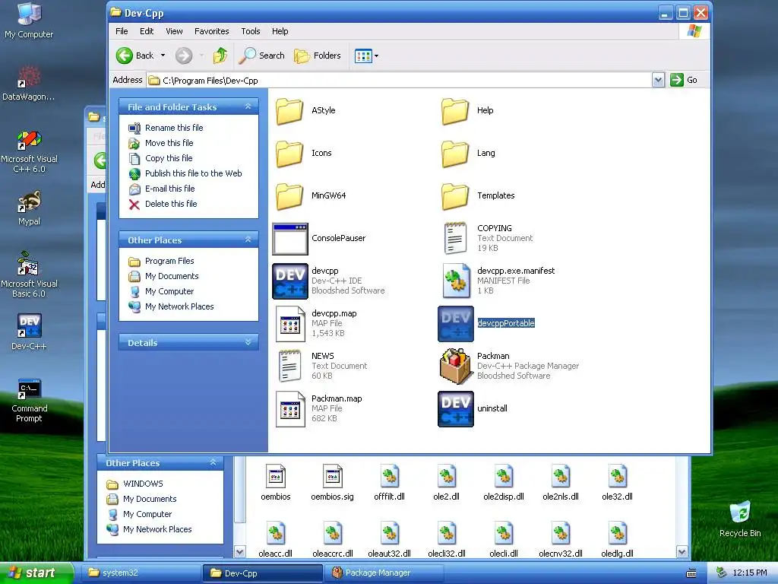Collapse Other Places panel in Dev-Cpp window
Viewport: 778px width, 584px height.
click(248, 240)
